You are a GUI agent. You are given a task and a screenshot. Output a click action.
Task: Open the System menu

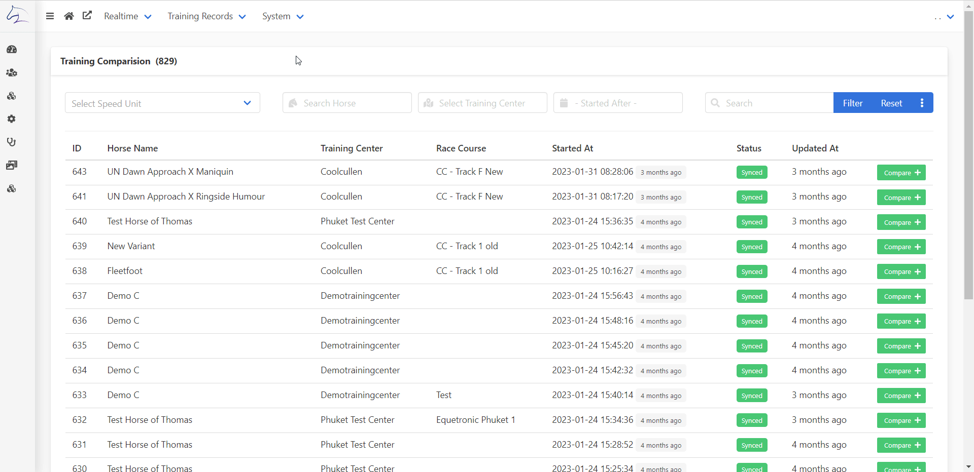[x=283, y=16]
